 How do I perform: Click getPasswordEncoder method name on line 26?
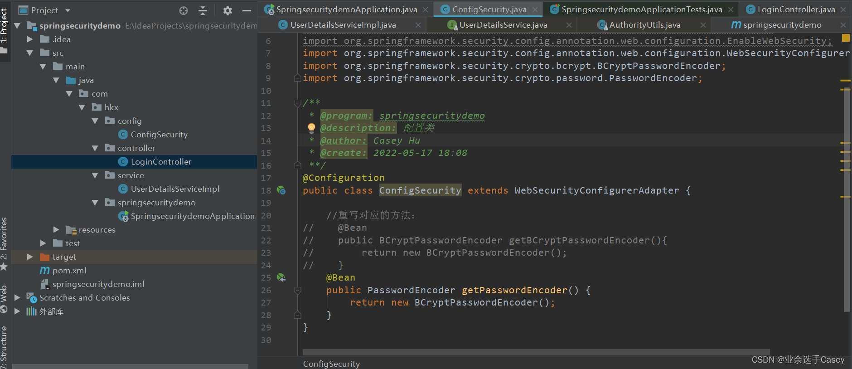pyautogui.click(x=514, y=290)
